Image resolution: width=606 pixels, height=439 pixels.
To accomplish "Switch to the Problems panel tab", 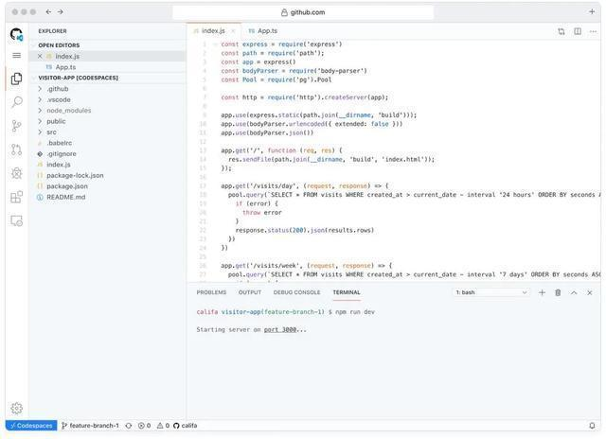I will (x=211, y=292).
